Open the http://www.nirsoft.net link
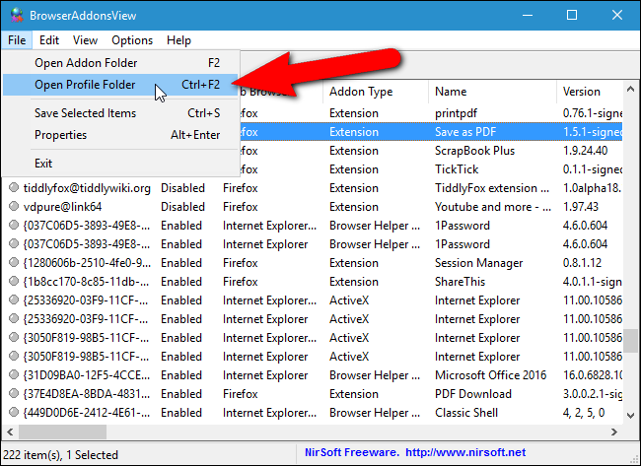This screenshot has height=466, width=641. [465, 452]
